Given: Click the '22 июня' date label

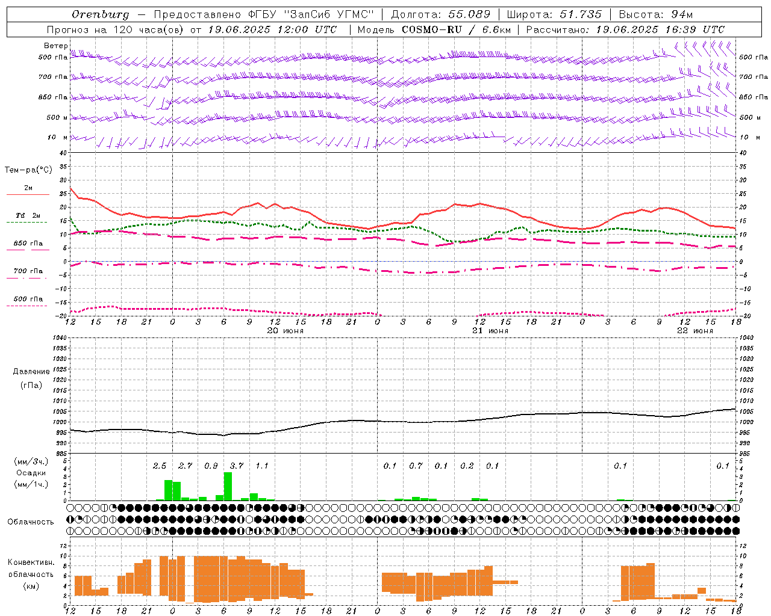Looking at the screenshot, I should [x=695, y=331].
